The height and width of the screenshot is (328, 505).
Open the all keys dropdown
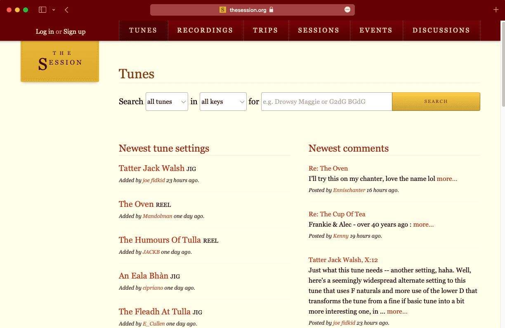pyautogui.click(x=223, y=101)
